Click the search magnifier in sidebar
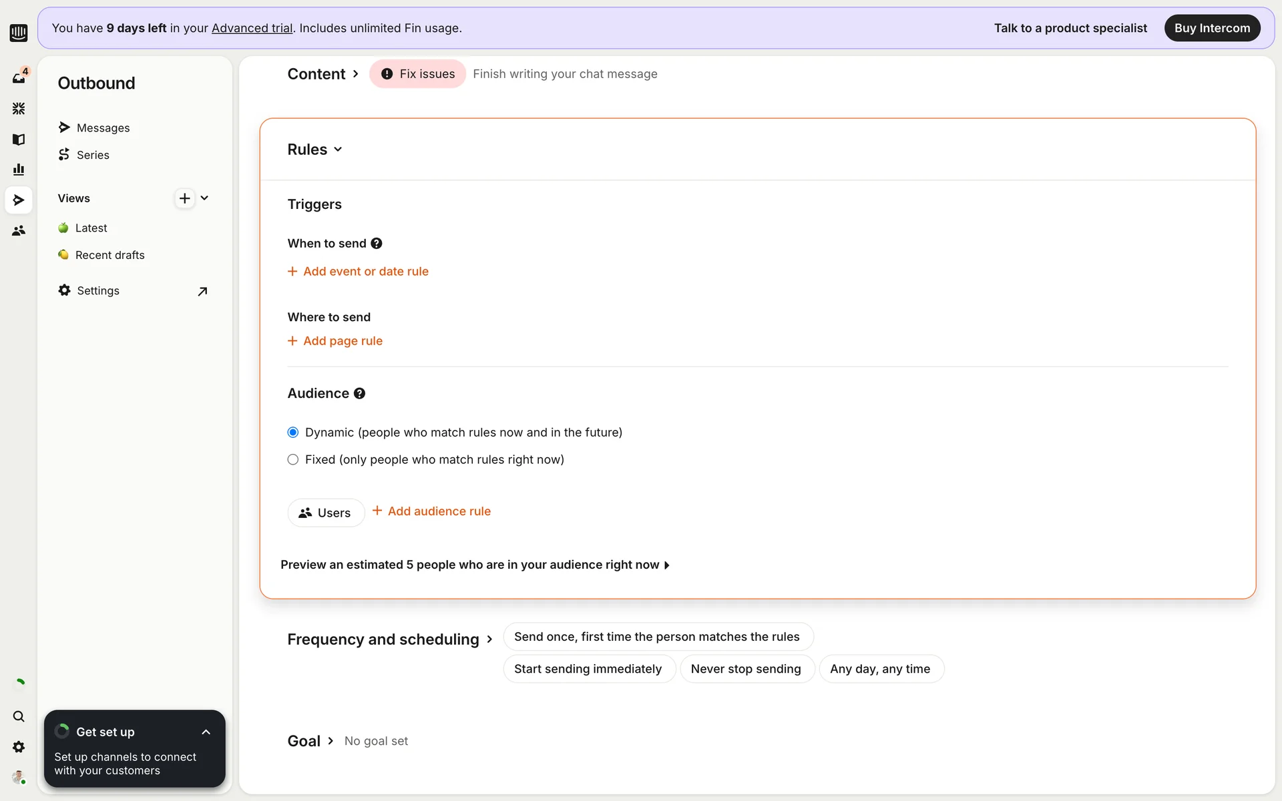The width and height of the screenshot is (1282, 801). click(19, 716)
